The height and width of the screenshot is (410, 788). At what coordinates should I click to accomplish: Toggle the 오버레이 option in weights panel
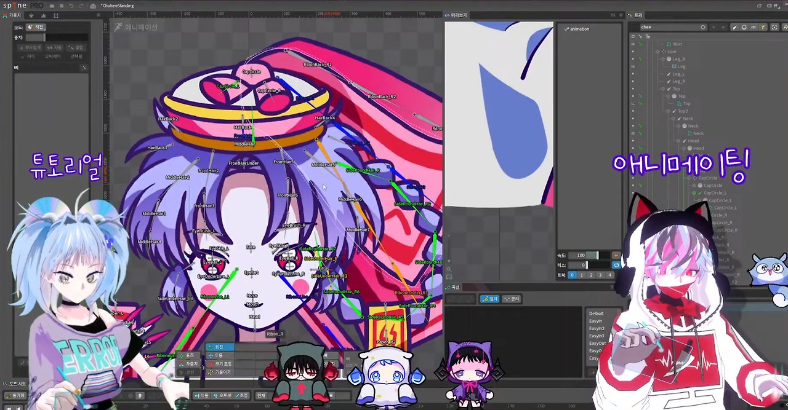point(53,57)
